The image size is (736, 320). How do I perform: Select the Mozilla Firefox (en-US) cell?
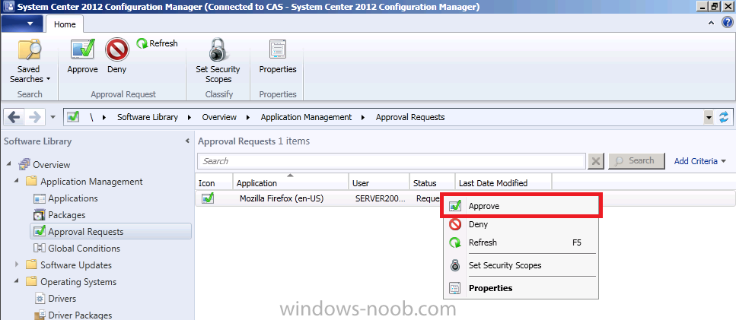[282, 198]
